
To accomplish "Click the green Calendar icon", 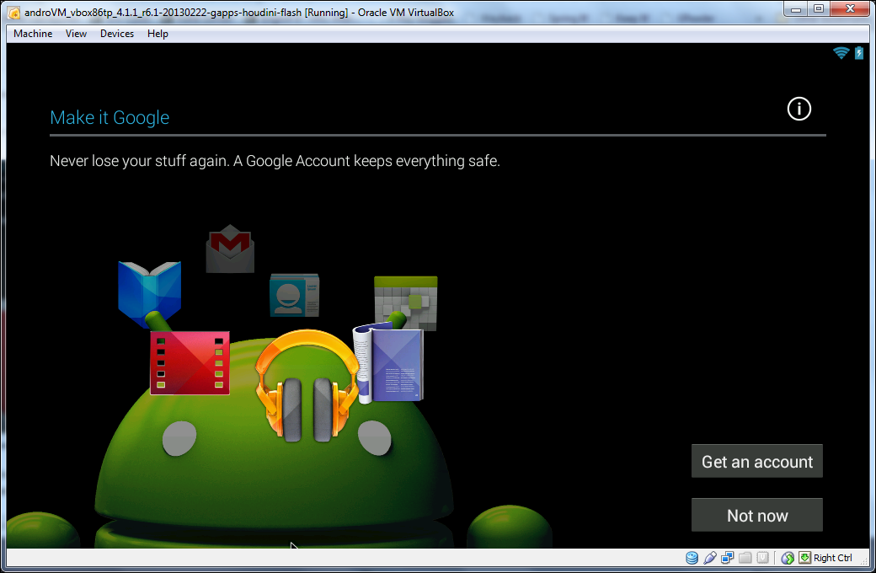I will click(406, 302).
